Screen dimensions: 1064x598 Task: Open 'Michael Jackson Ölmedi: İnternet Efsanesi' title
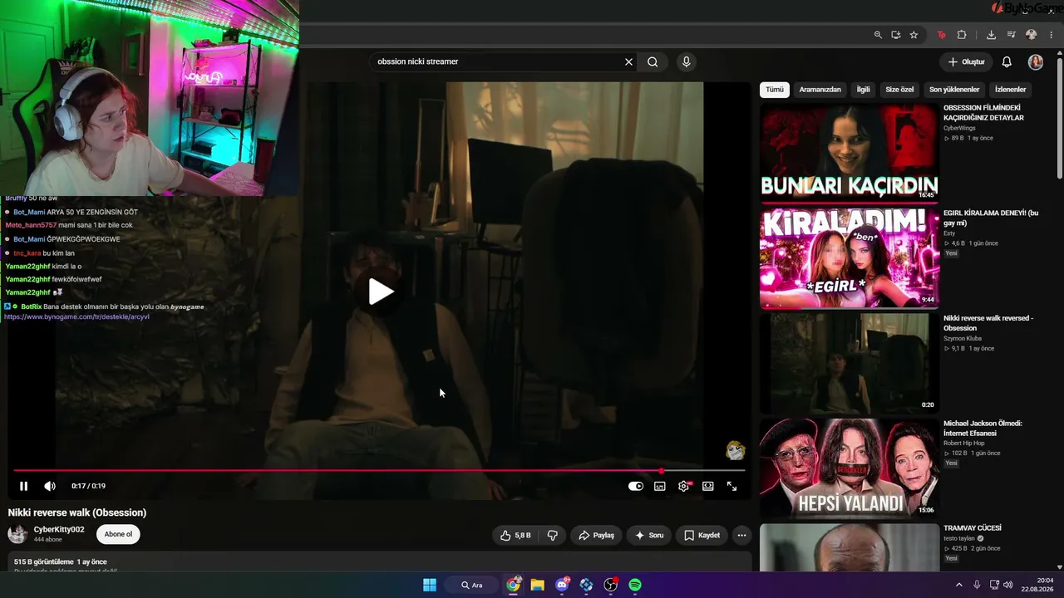click(983, 429)
